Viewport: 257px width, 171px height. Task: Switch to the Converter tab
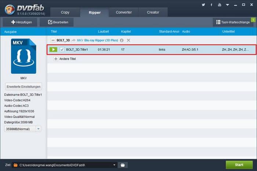[x=124, y=12]
